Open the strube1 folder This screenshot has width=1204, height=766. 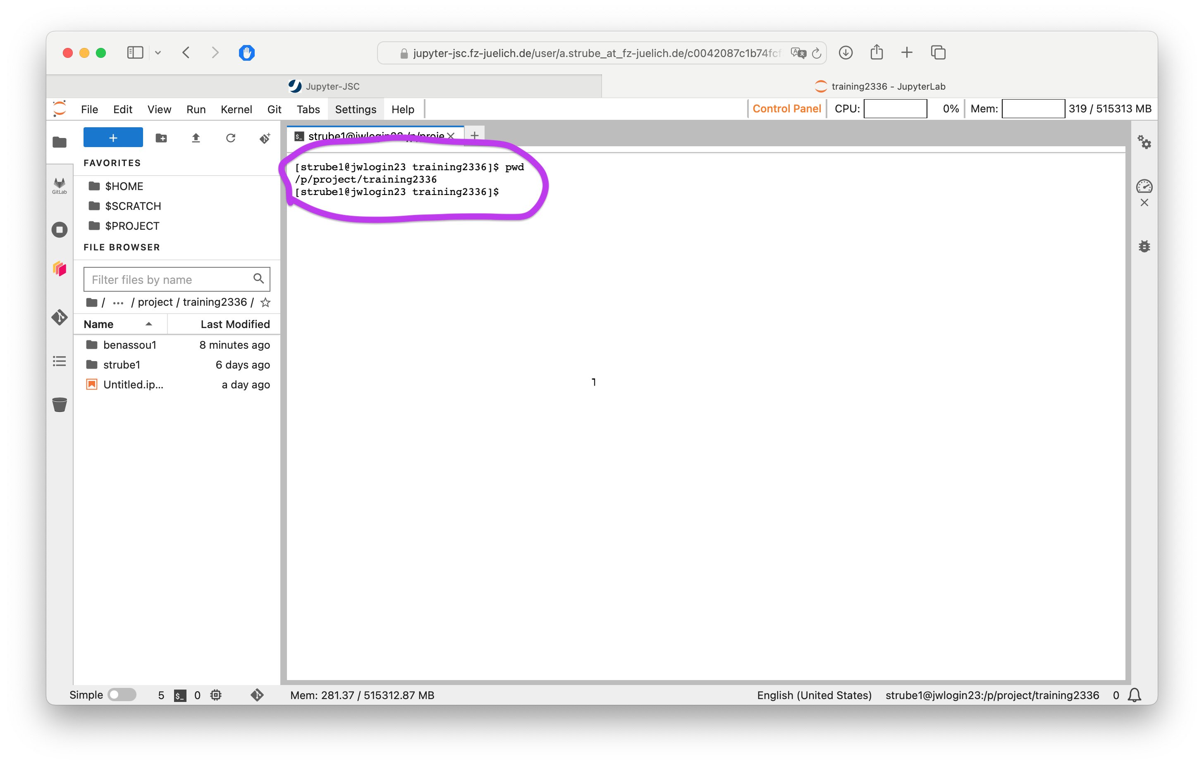122,365
